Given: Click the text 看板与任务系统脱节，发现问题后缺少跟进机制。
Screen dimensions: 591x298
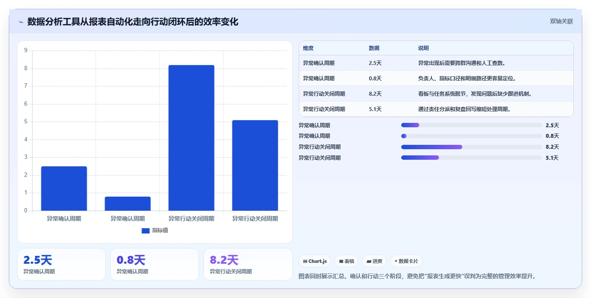Looking at the screenshot, I should coord(475,94).
